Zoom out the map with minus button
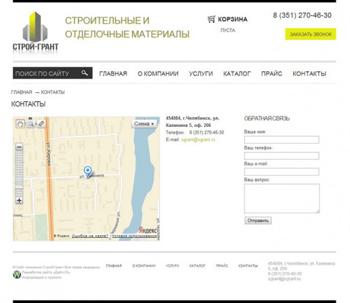This screenshot has height=303, width=350. pyautogui.click(x=19, y=147)
